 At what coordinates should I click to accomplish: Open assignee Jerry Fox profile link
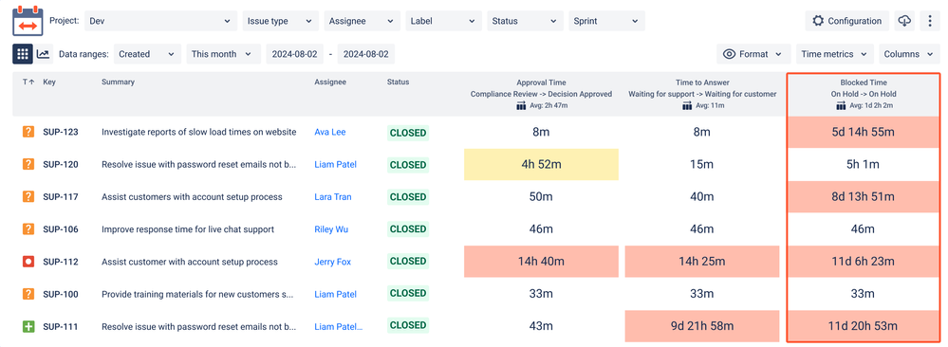coord(332,262)
